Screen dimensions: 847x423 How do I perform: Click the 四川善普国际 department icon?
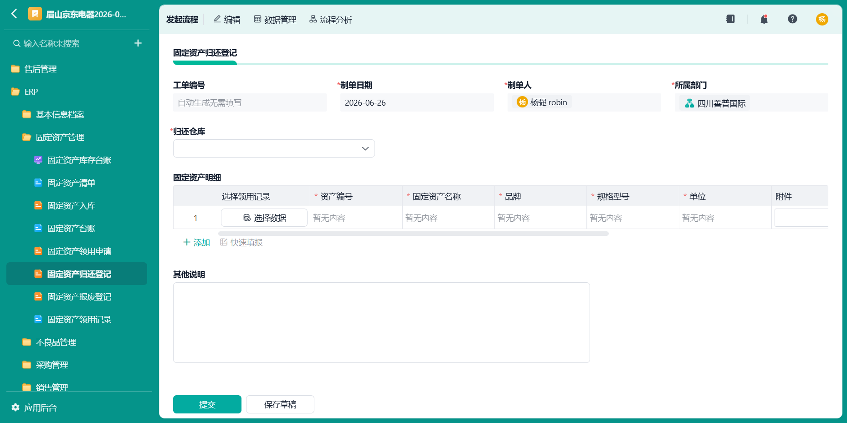point(689,103)
